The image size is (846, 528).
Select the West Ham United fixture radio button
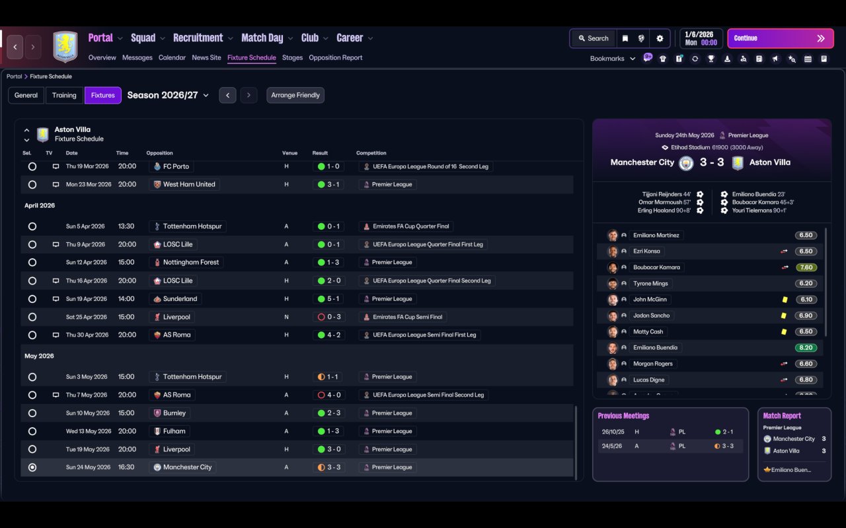point(32,185)
